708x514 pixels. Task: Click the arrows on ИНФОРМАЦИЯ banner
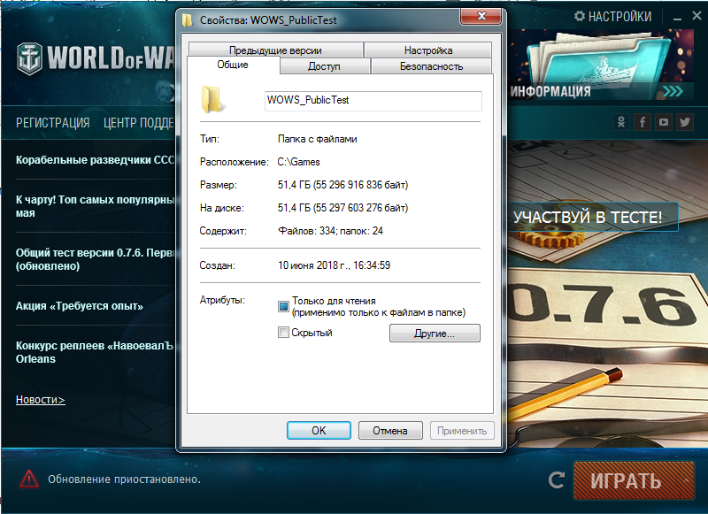673,92
